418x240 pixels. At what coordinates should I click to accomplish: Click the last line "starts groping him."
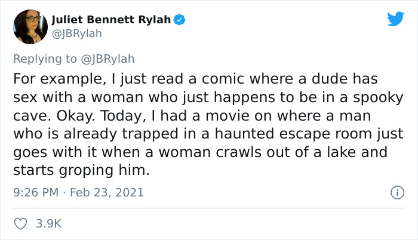coord(80,171)
